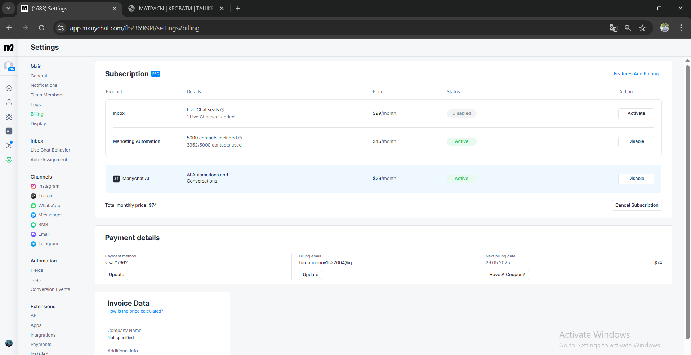
Task: Open API under Extensions
Action: tap(34, 316)
